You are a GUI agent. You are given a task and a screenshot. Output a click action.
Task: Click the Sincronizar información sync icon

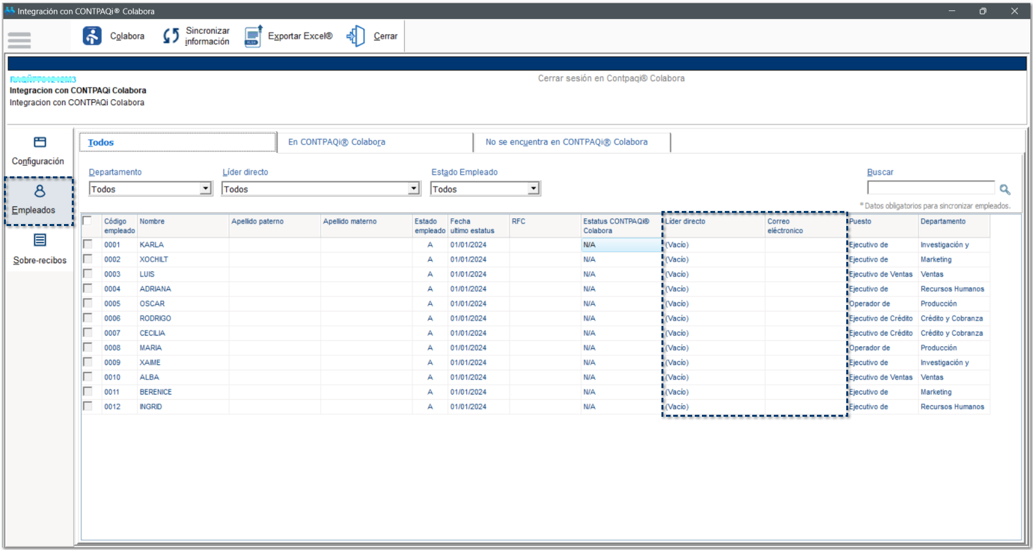tap(171, 36)
